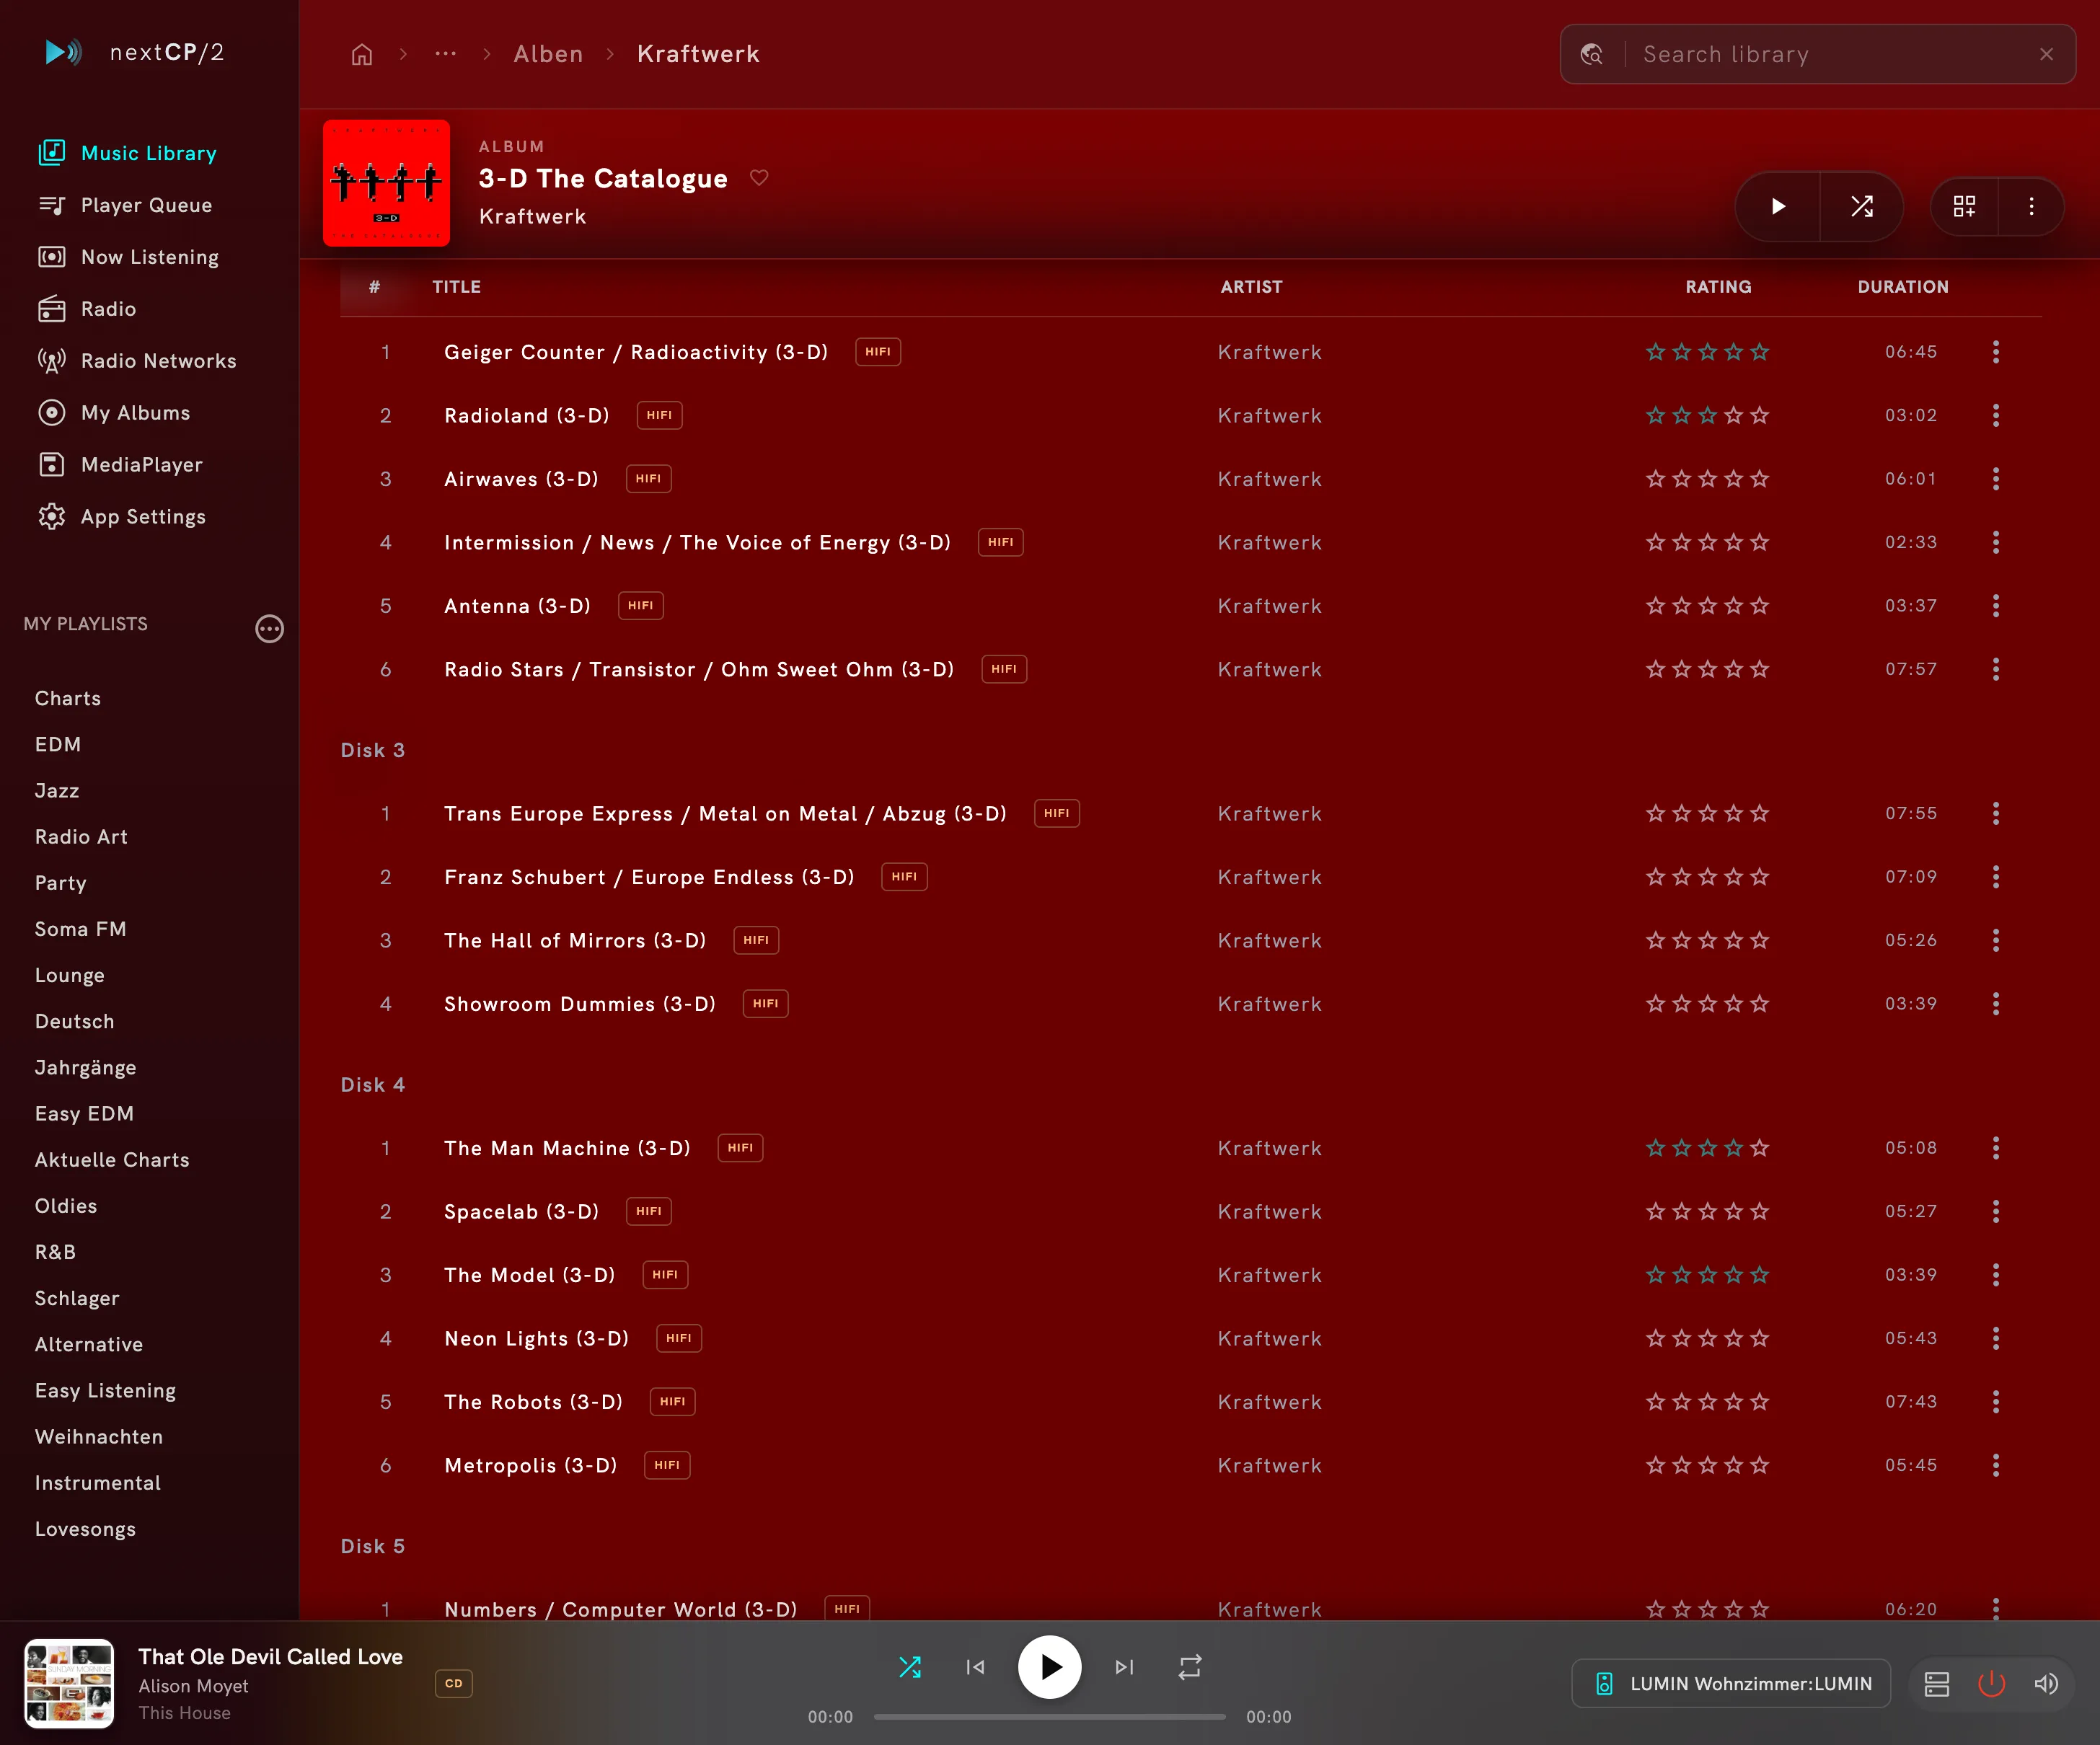
Task: Open the album's more options menu
Action: [2031, 206]
